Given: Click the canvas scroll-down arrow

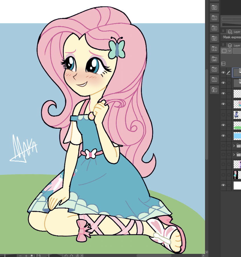Looking at the screenshot, I should tap(207, 252).
